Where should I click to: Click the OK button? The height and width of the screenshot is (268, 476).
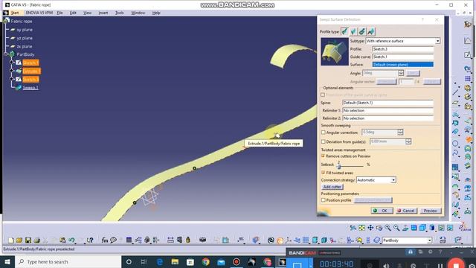click(x=382, y=211)
